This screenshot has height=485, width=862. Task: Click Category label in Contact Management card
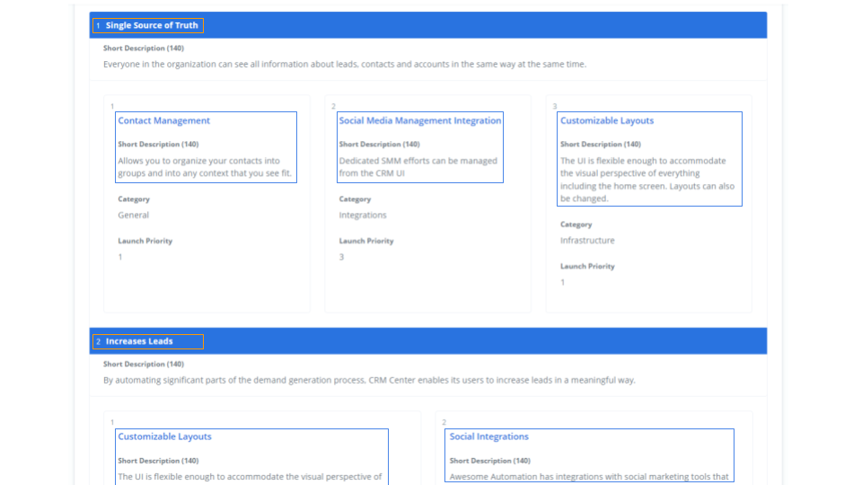click(134, 199)
